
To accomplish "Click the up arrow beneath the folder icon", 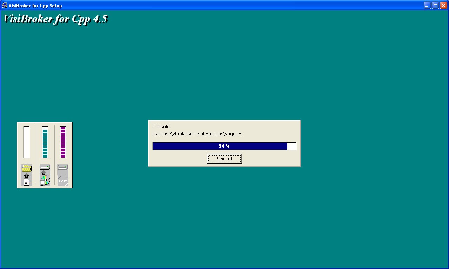I will 27,175.
